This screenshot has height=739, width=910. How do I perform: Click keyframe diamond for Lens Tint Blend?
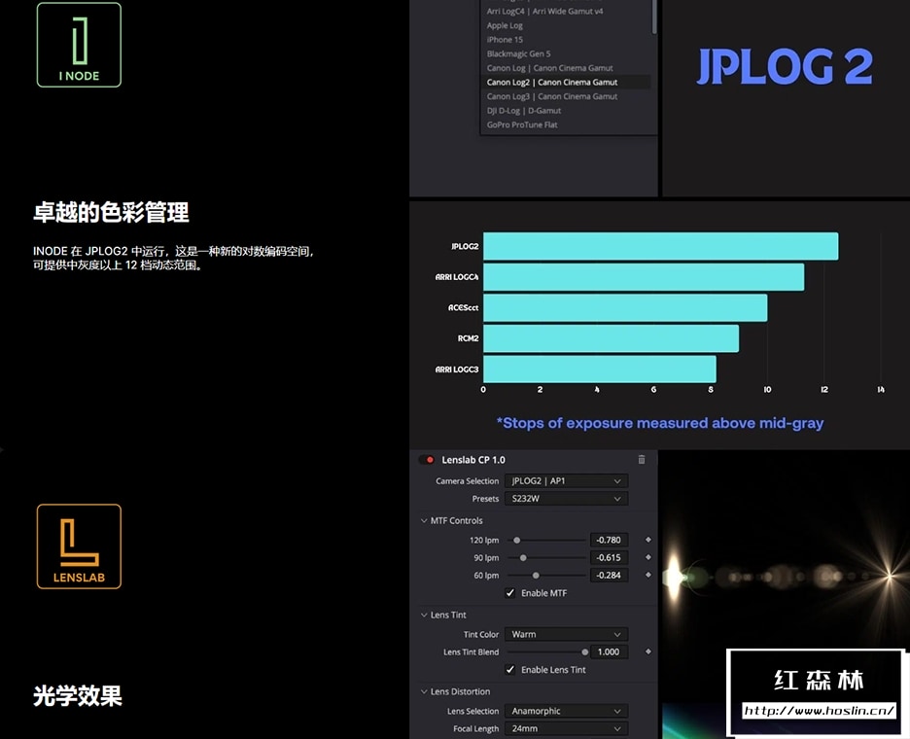pos(648,651)
